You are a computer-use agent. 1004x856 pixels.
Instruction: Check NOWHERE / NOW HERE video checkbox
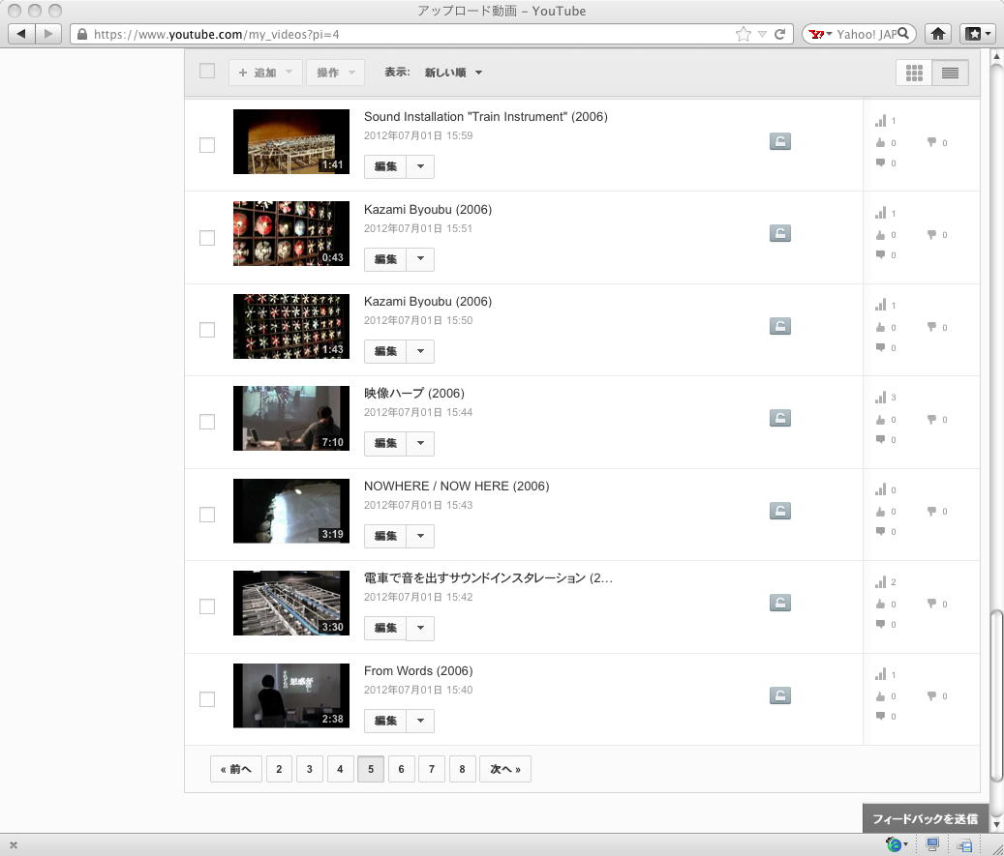click(207, 515)
